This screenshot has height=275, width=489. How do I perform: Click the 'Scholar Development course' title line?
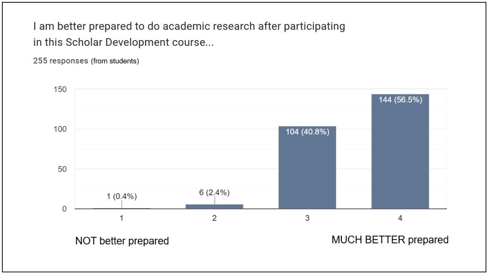pos(124,42)
